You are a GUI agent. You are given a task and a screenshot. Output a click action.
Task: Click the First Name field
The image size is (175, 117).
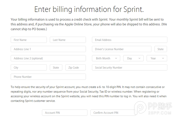pos(29,40)
